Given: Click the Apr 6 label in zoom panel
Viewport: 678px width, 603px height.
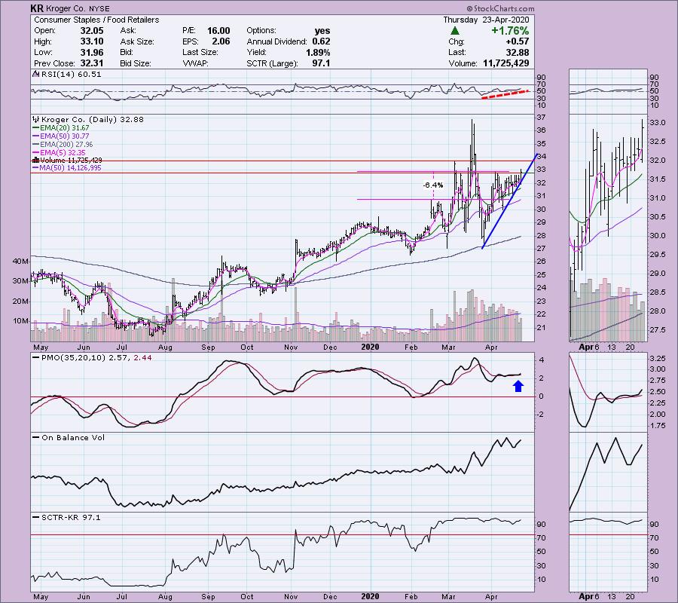Looking at the screenshot, I should (x=589, y=347).
